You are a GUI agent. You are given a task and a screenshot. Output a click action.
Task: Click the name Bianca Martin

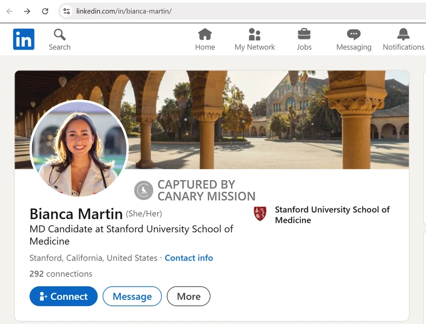pos(76,214)
